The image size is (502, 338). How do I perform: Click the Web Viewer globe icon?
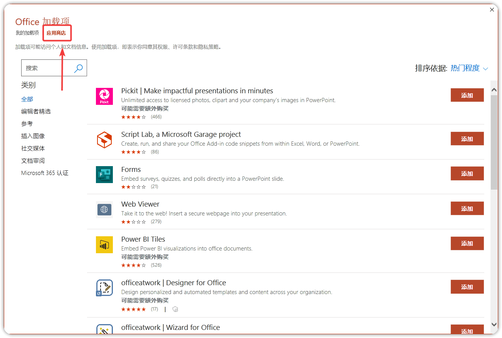(x=104, y=210)
